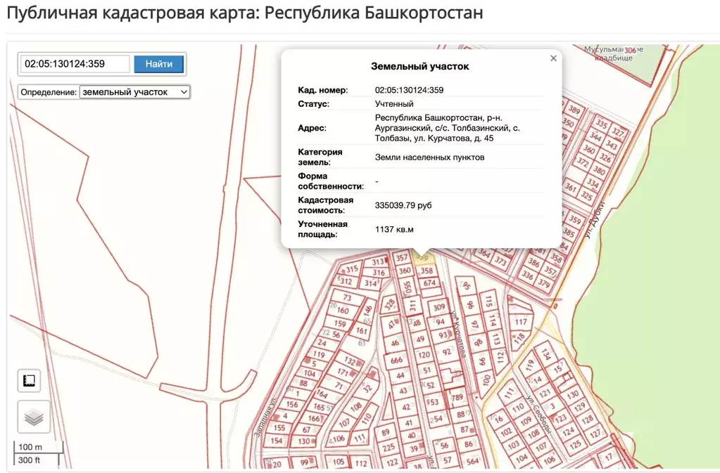The image size is (720, 473).
Task: Expand the 'земельный участок' definition combo box
Action: (x=182, y=91)
